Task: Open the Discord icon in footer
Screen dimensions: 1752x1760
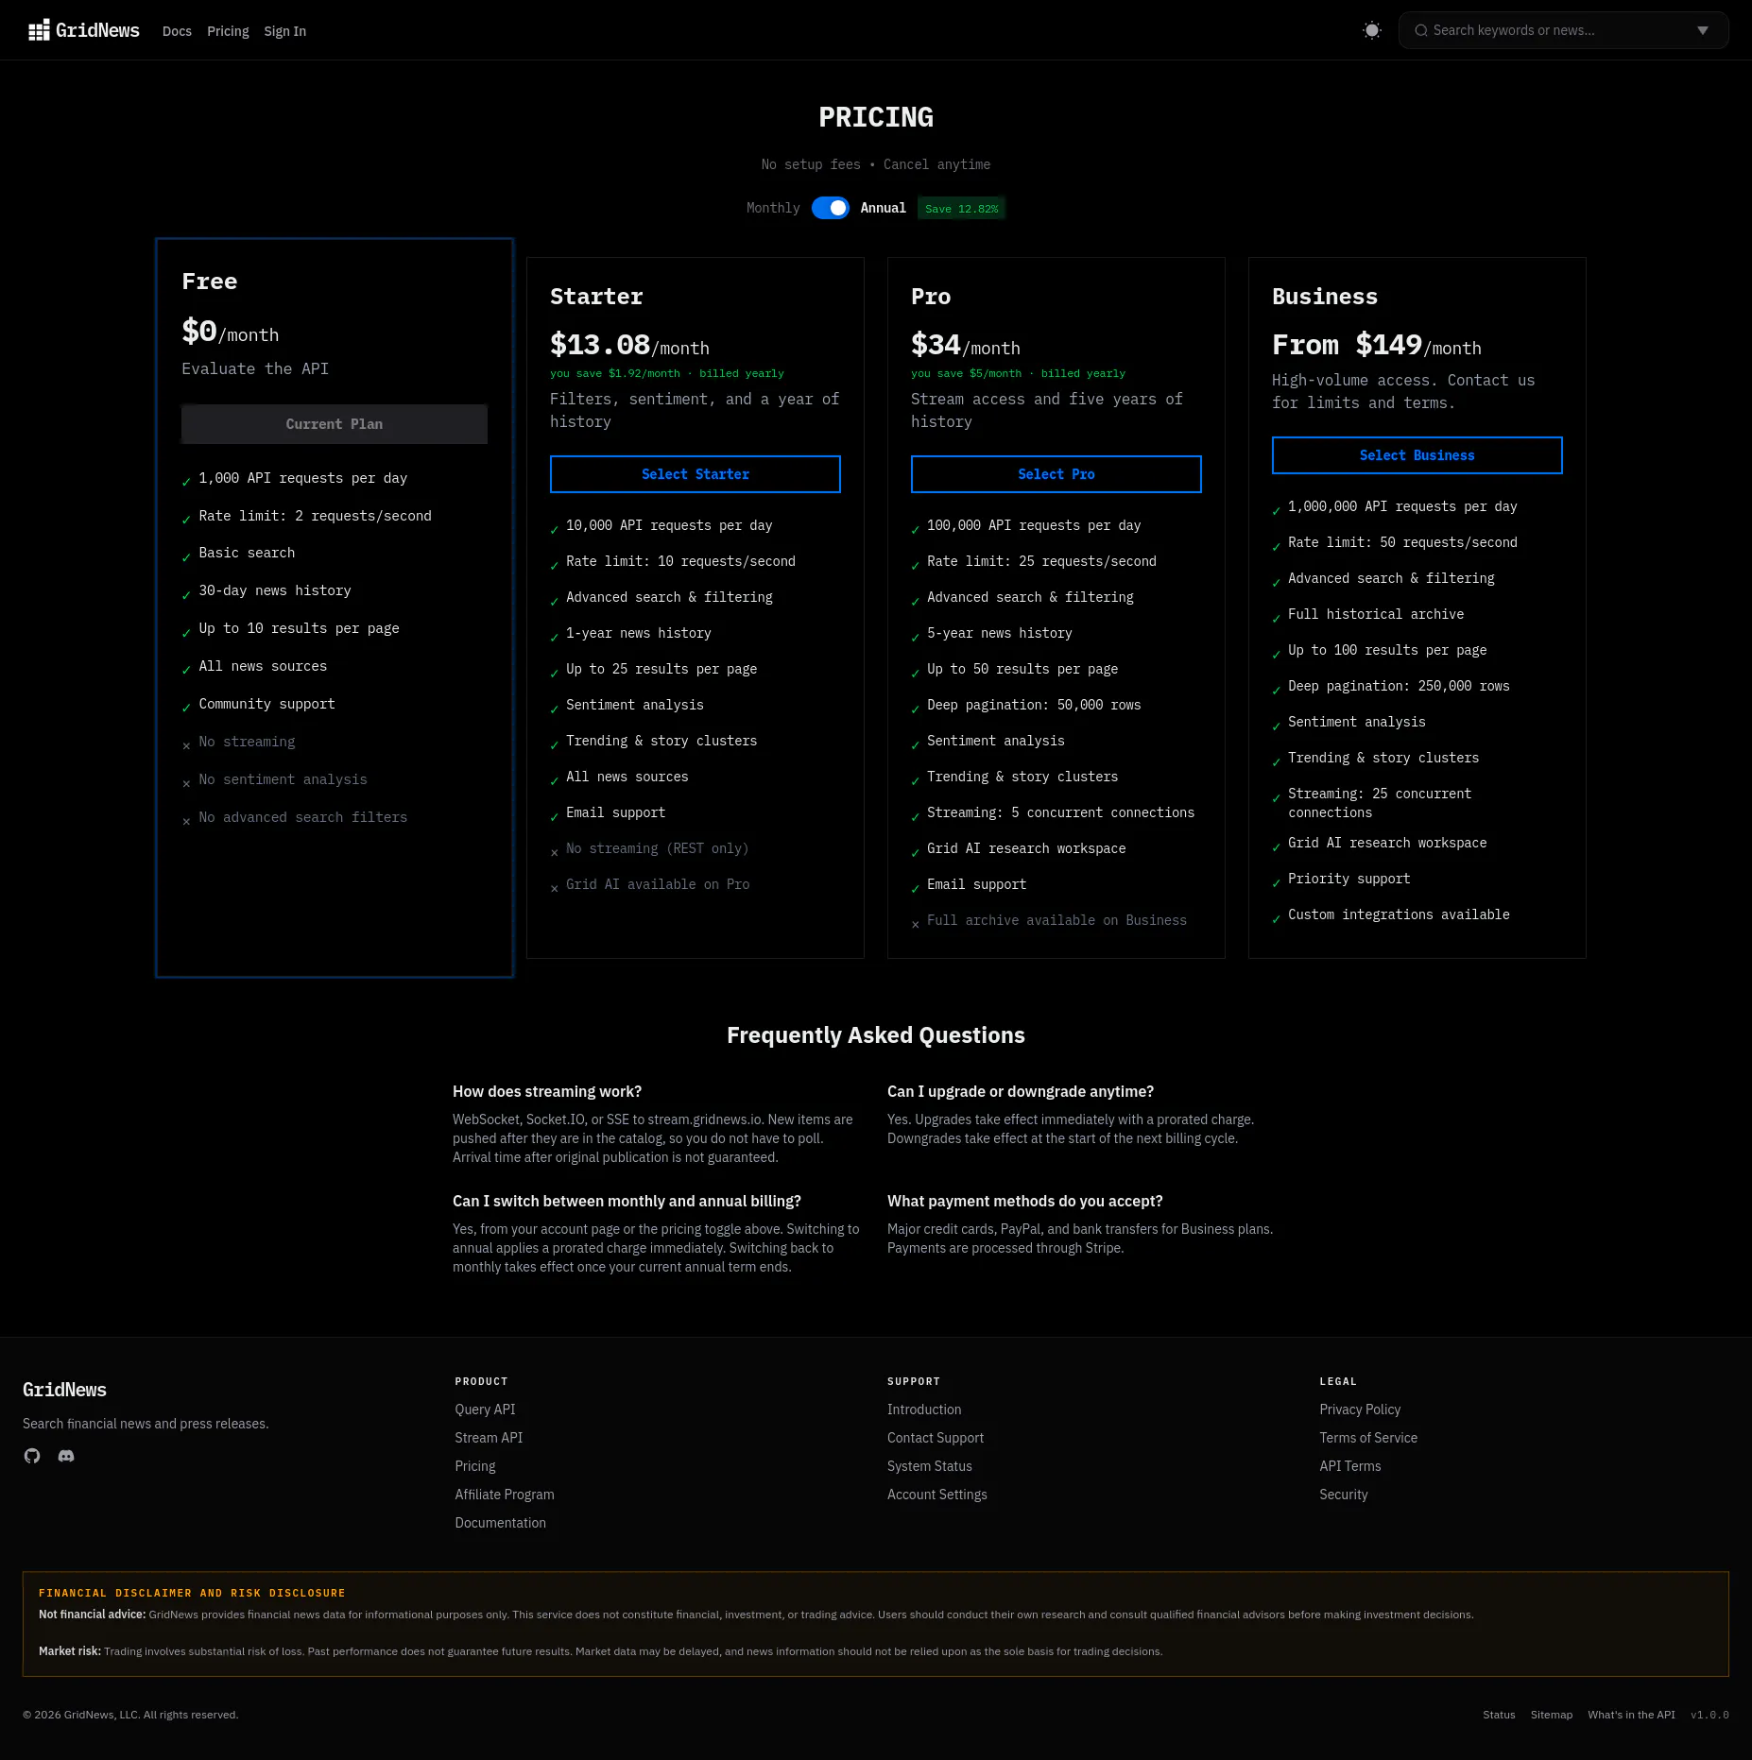Action: pyautogui.click(x=66, y=1456)
